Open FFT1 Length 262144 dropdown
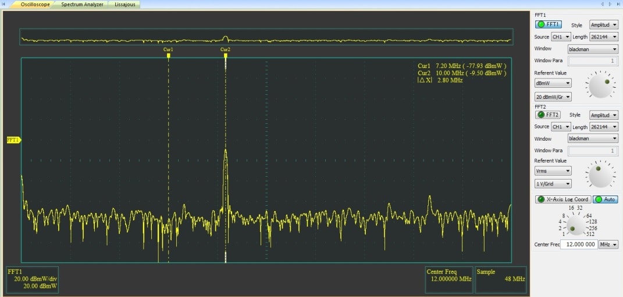This screenshot has width=623, height=297. click(x=604, y=37)
